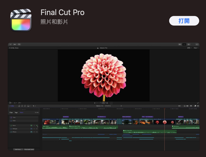Click the Final Cut Pro clapperboard app icon
The width and height of the screenshot is (206, 157).
pos(21,20)
